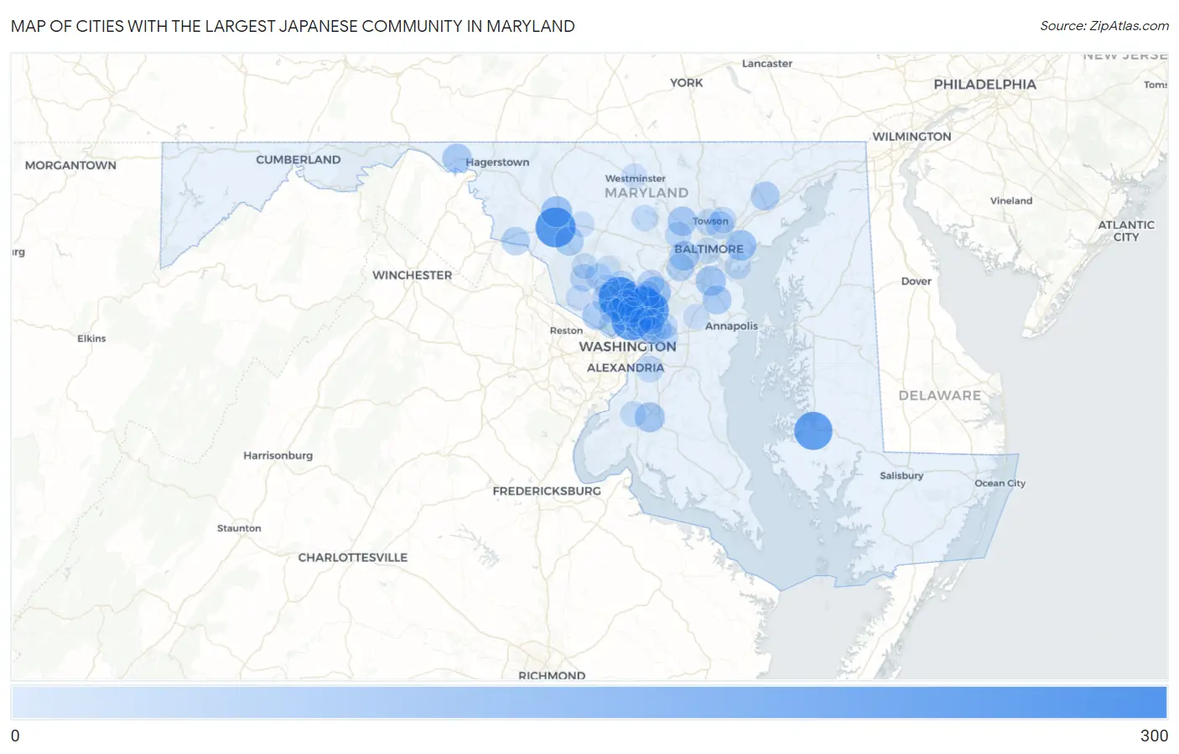Click the MORGANTOWN map label

pyautogui.click(x=70, y=165)
